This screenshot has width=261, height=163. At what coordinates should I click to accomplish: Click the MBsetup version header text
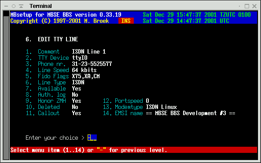point(66,14)
